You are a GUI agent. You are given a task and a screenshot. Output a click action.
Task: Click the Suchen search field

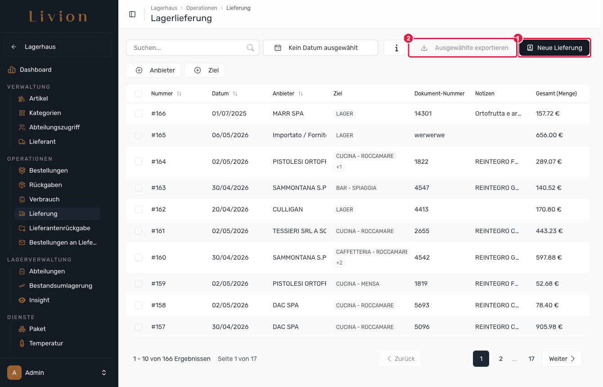tap(193, 48)
